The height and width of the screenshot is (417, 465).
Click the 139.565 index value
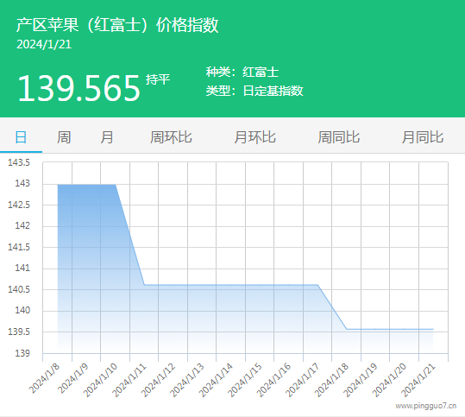coord(79,88)
